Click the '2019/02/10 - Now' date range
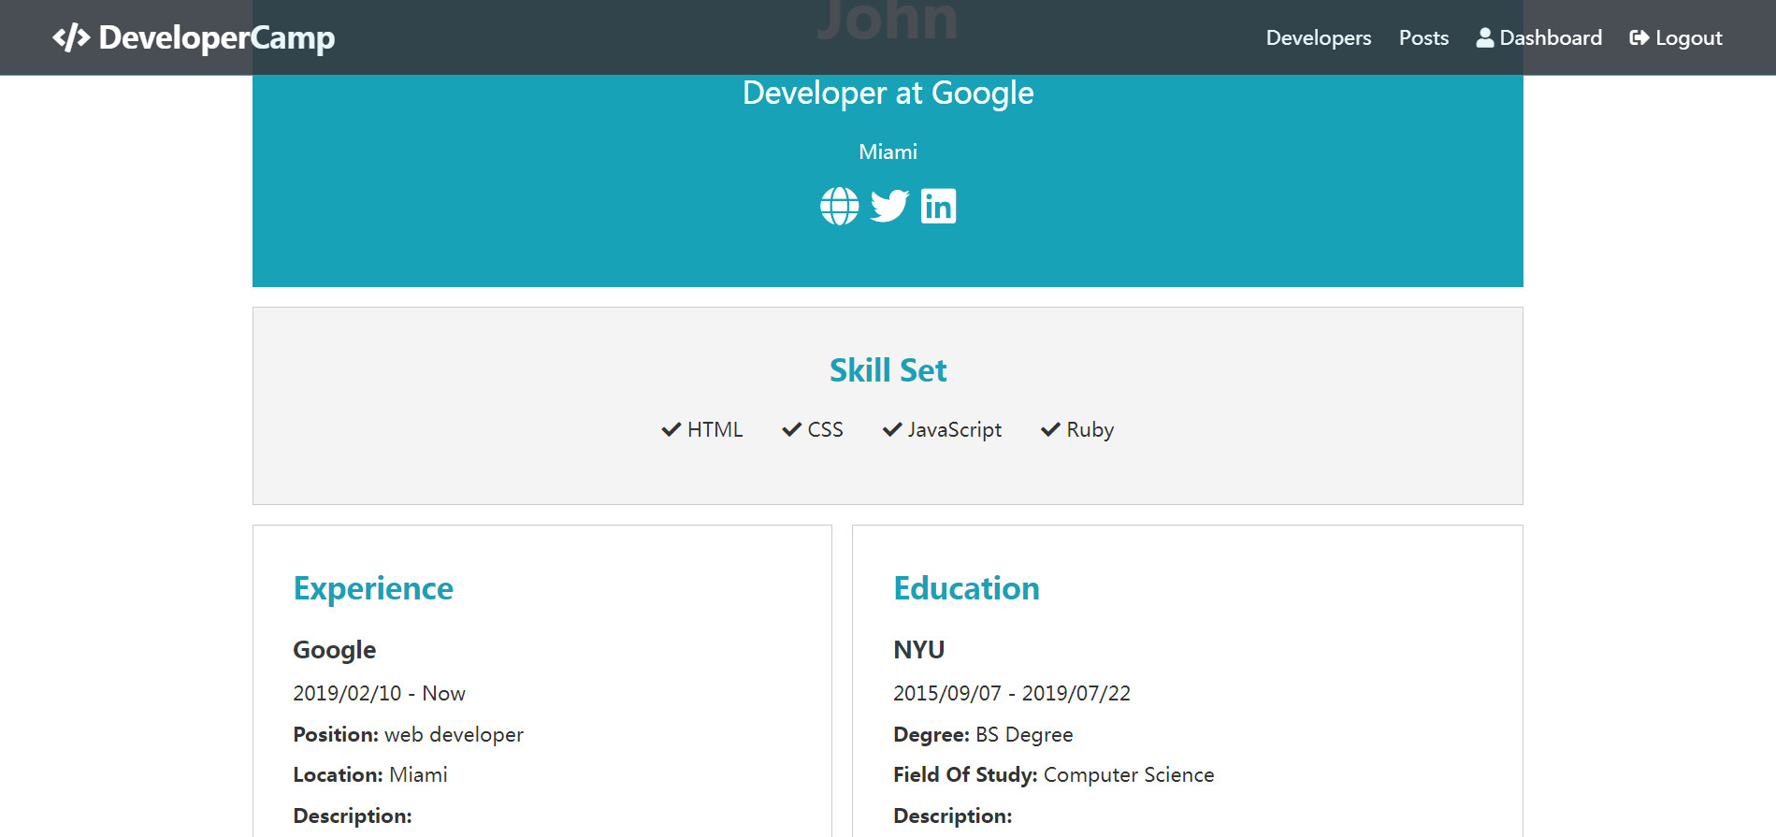The width and height of the screenshot is (1776, 837). point(380,693)
